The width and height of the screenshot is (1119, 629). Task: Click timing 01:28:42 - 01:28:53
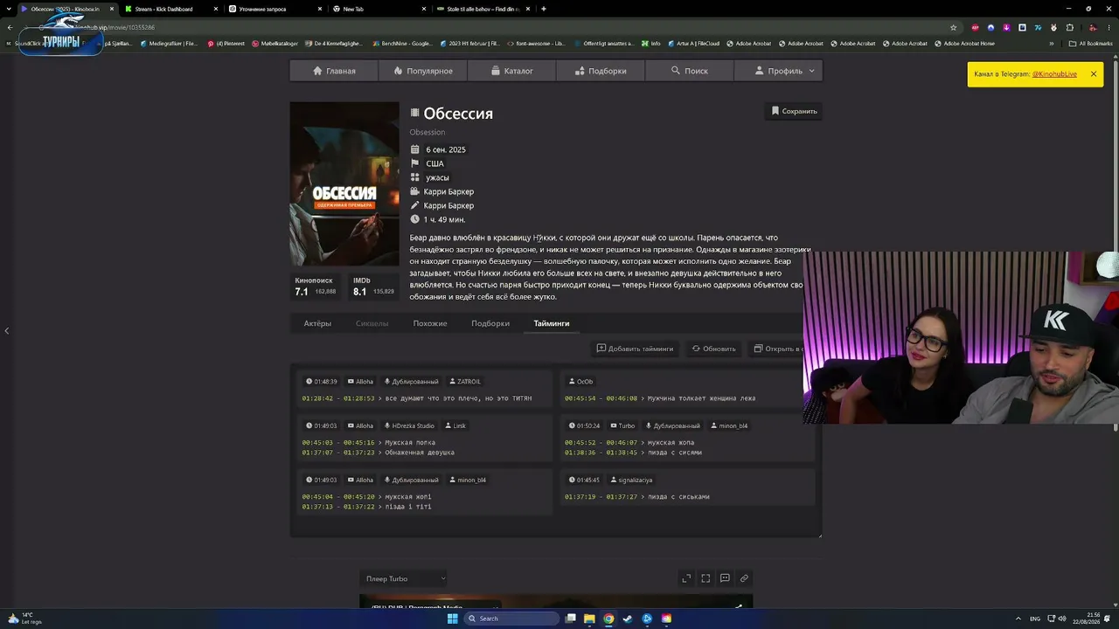pos(338,398)
